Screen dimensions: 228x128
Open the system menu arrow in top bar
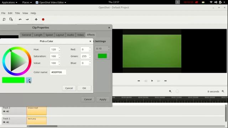[x=224, y=2]
